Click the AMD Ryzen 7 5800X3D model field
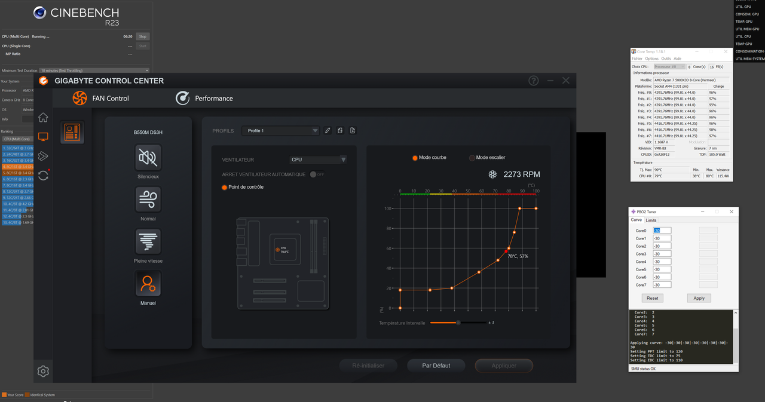The image size is (765, 402). 691,80
